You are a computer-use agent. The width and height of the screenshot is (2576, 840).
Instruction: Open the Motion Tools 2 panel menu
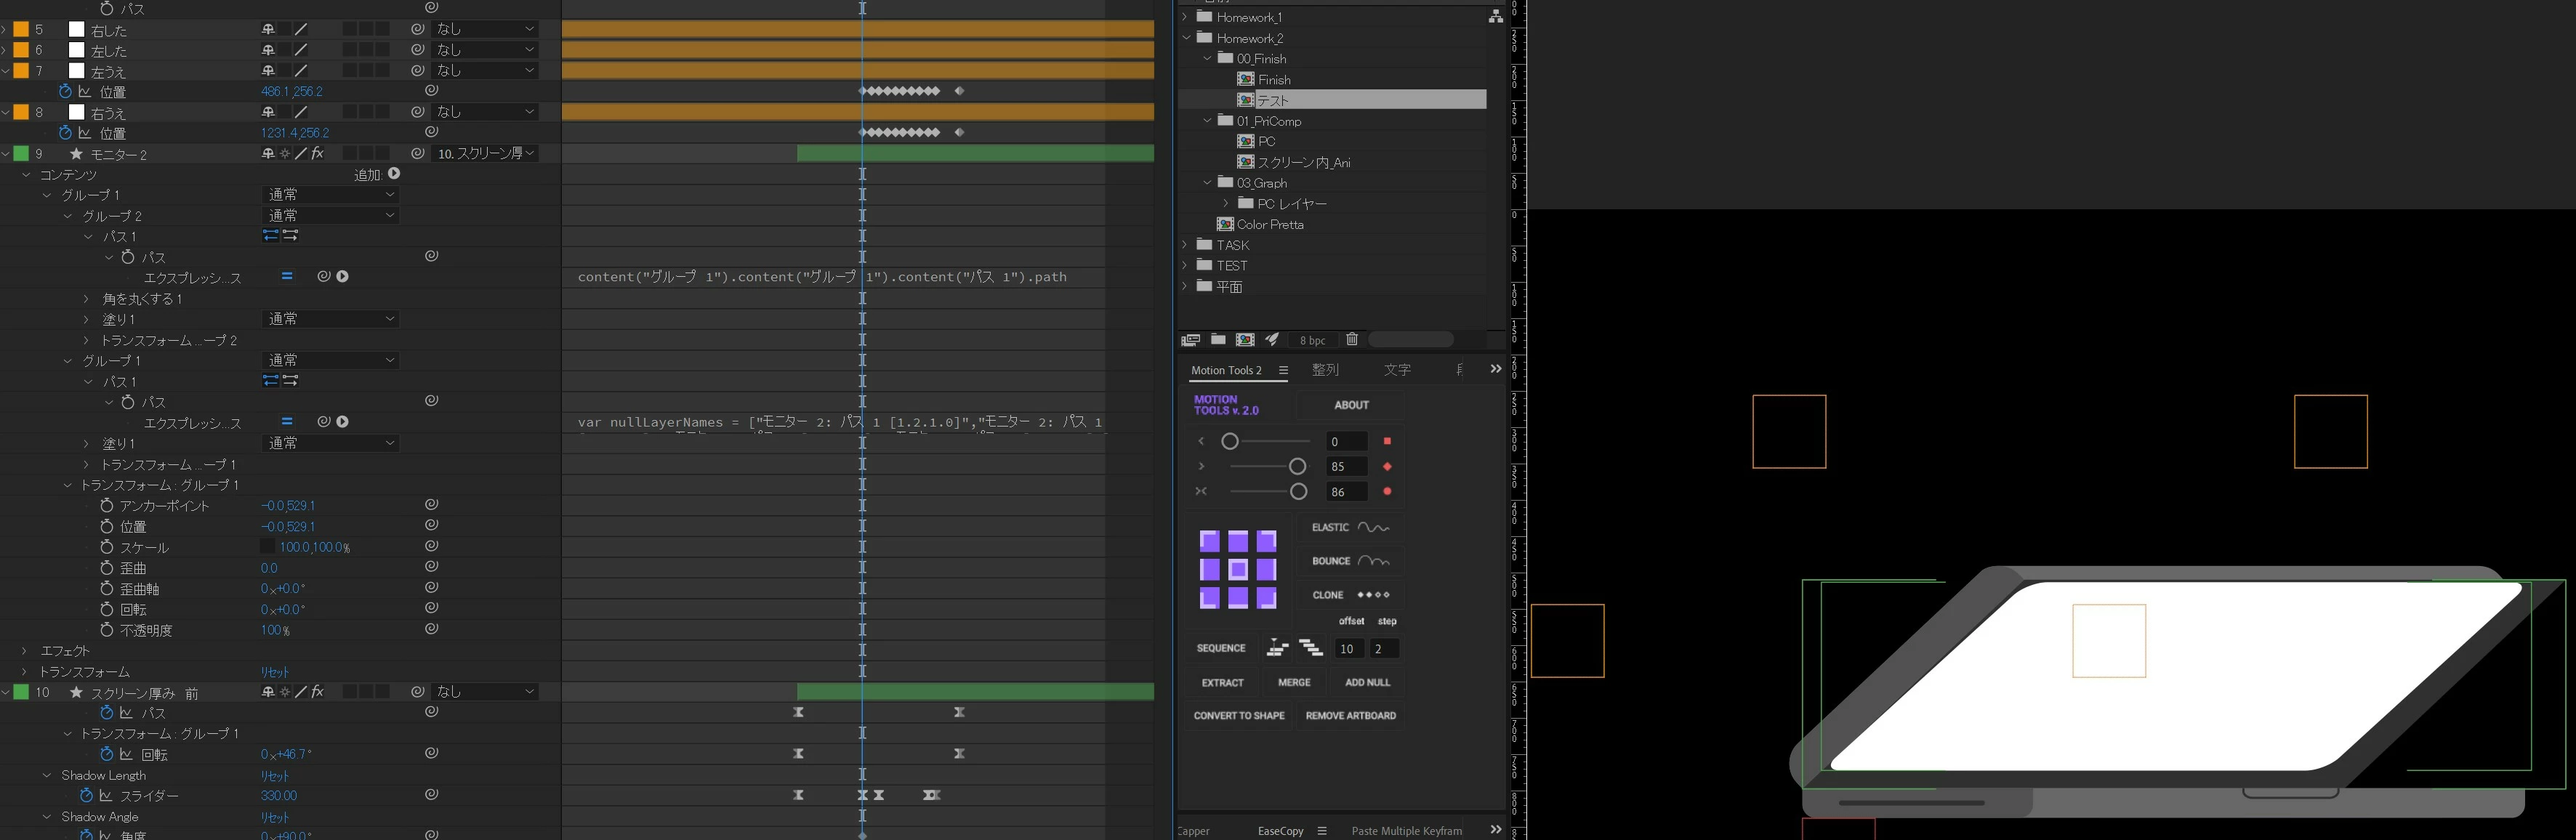click(1283, 370)
